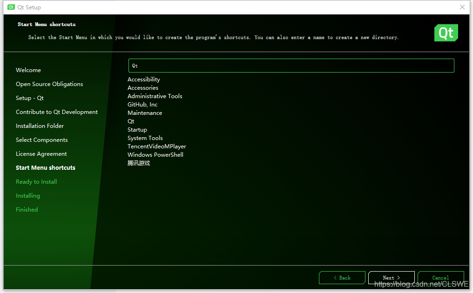Click the Open Source Obligations step
This screenshot has height=293, width=473.
tap(49, 84)
